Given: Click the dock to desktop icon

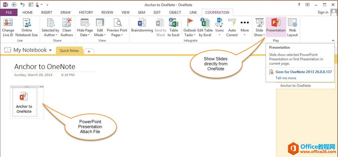Looking at the screenshot, I should [x=31, y=5].
